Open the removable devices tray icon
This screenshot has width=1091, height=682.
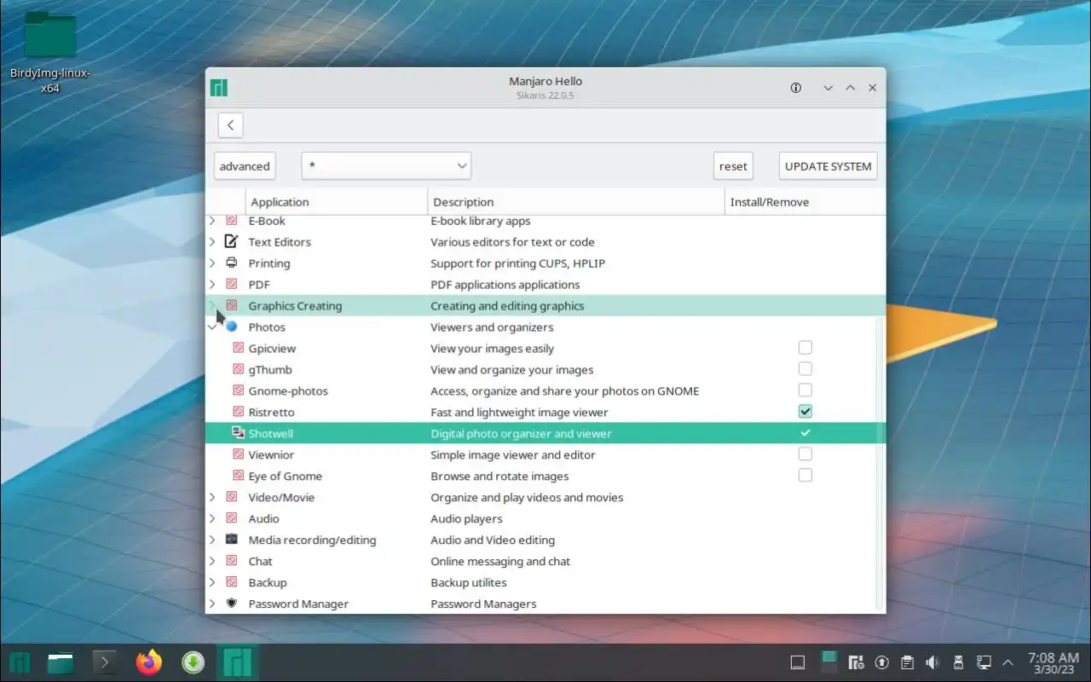(958, 662)
